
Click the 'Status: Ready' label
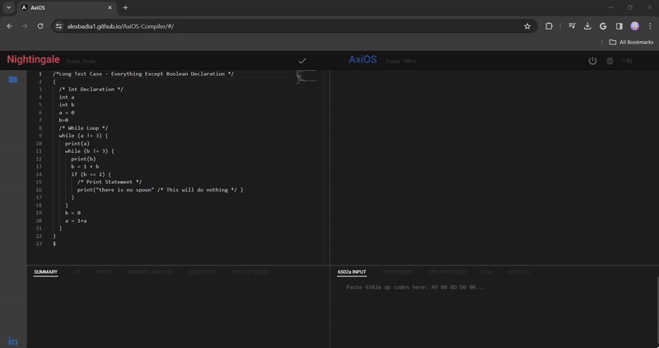pyautogui.click(x=81, y=61)
